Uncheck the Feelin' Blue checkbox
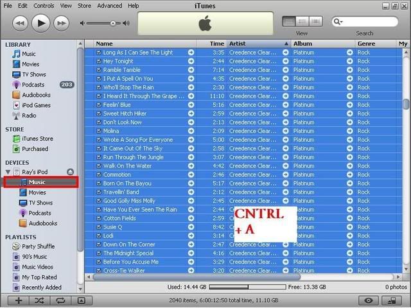The height and width of the screenshot is (308, 411). coord(99,105)
